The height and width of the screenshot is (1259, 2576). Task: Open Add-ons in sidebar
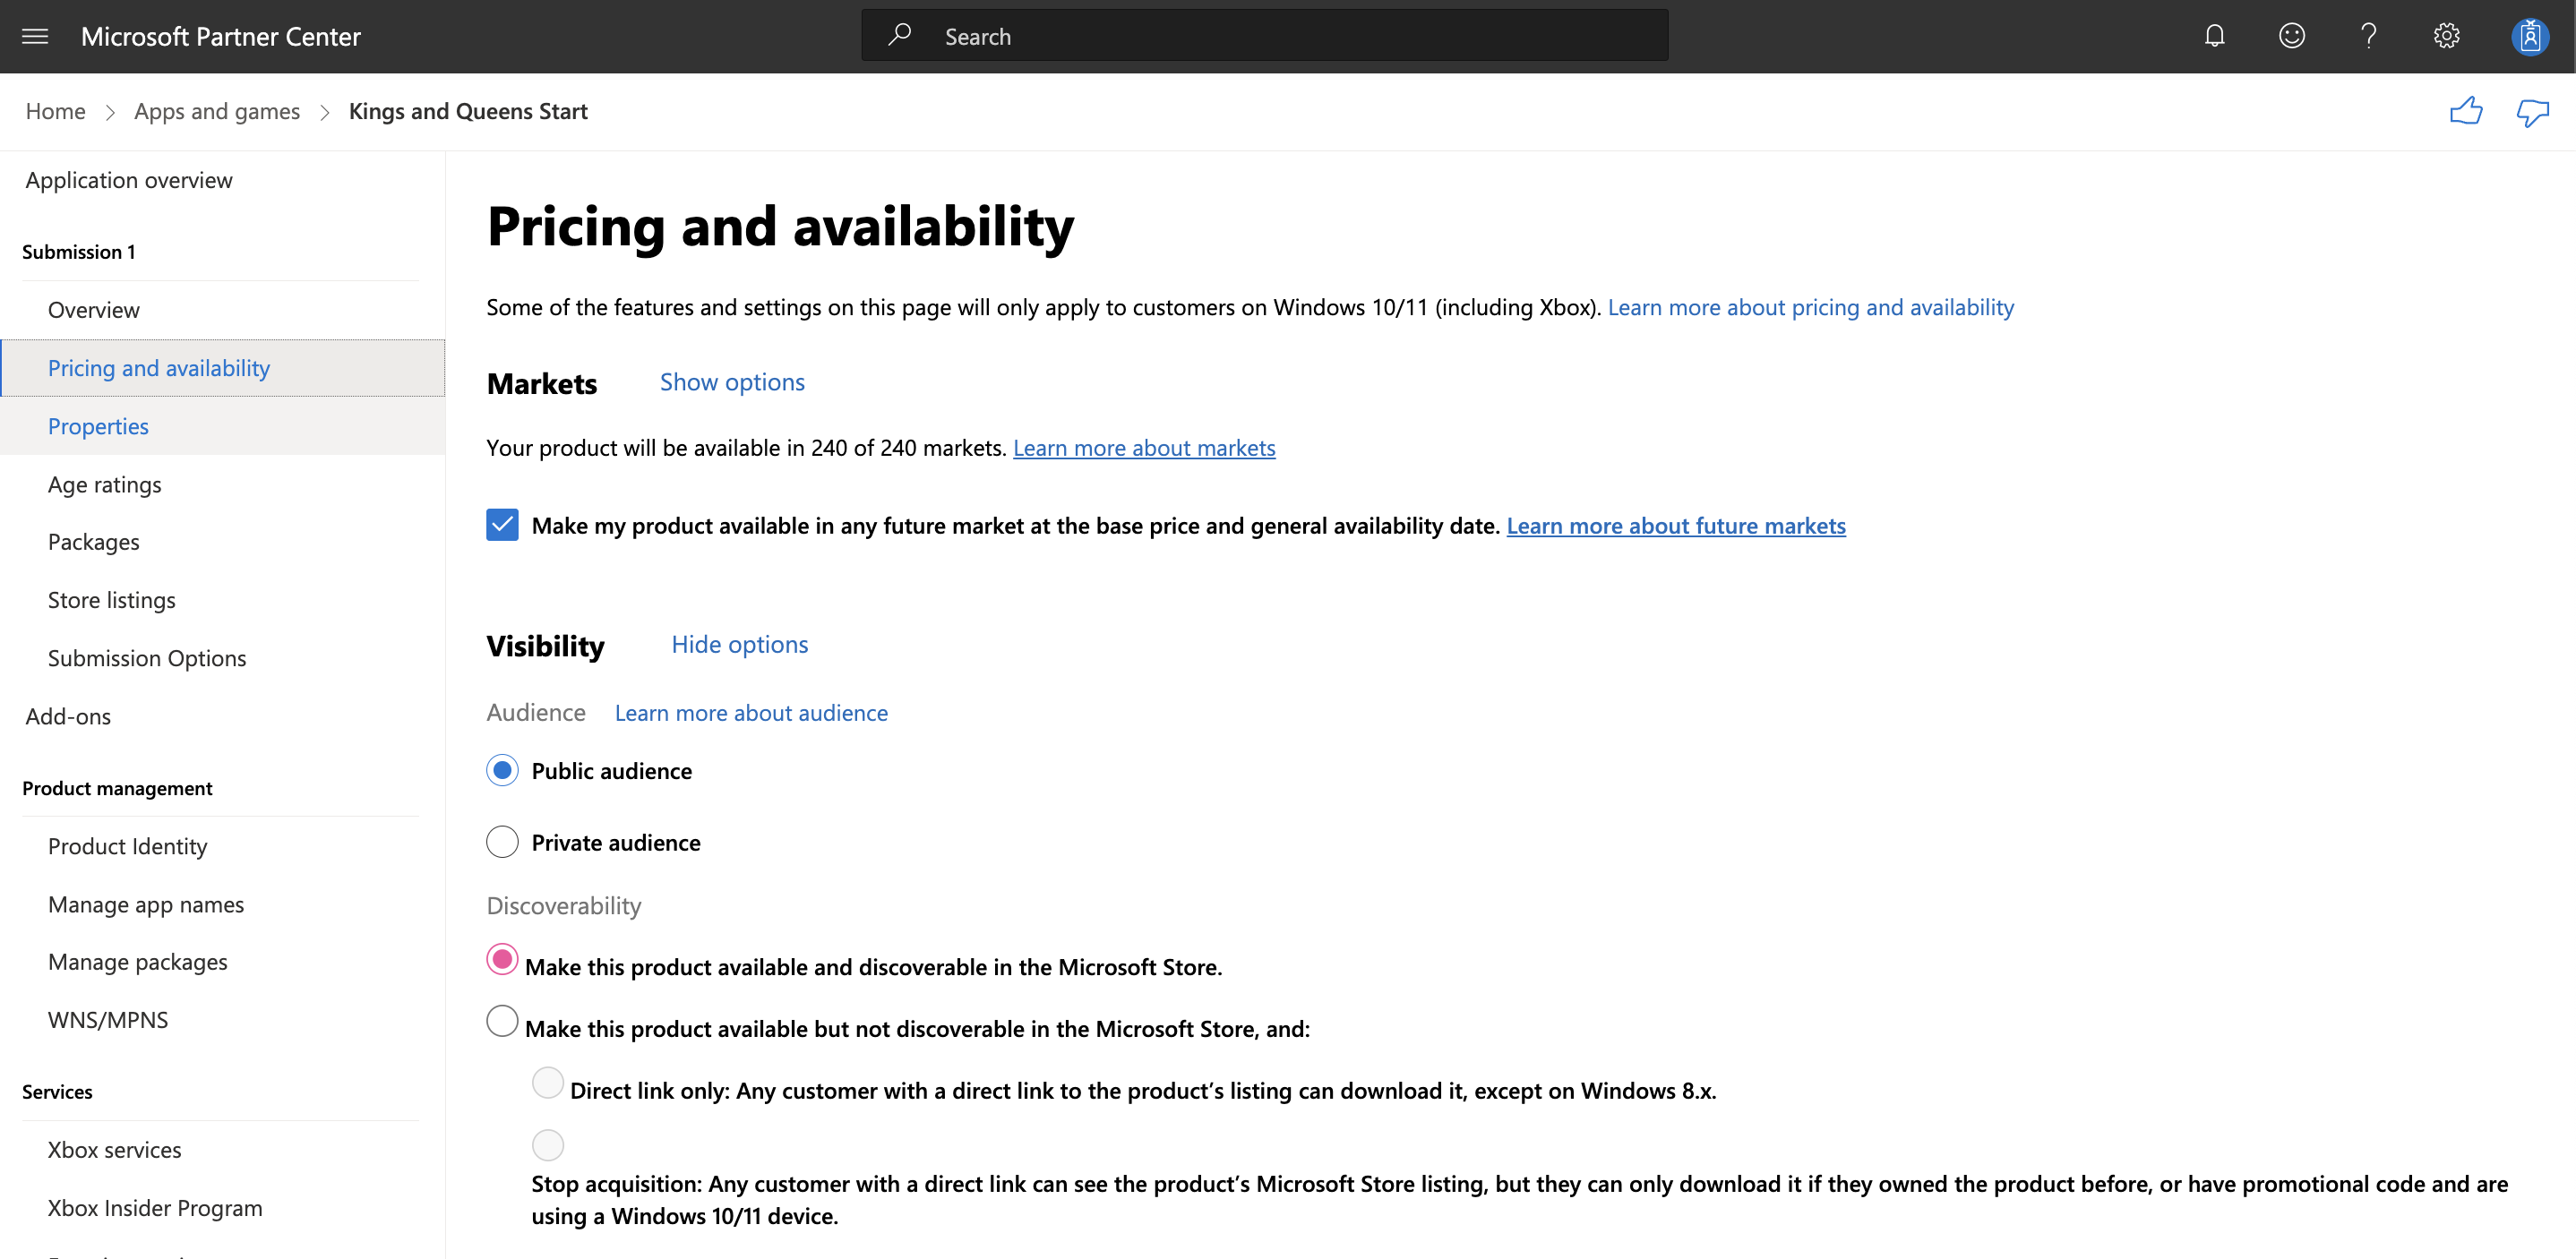pyautogui.click(x=68, y=716)
